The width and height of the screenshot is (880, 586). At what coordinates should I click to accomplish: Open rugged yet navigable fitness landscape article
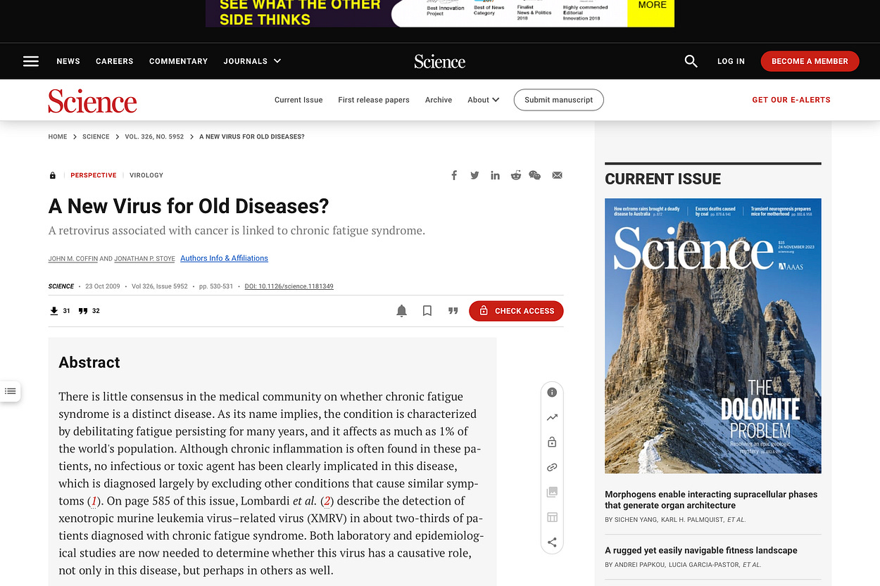click(x=701, y=550)
